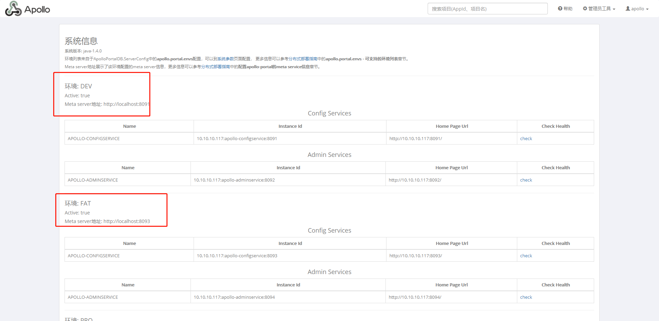Click the admin tools gear icon
659x321 pixels.
coord(585,9)
